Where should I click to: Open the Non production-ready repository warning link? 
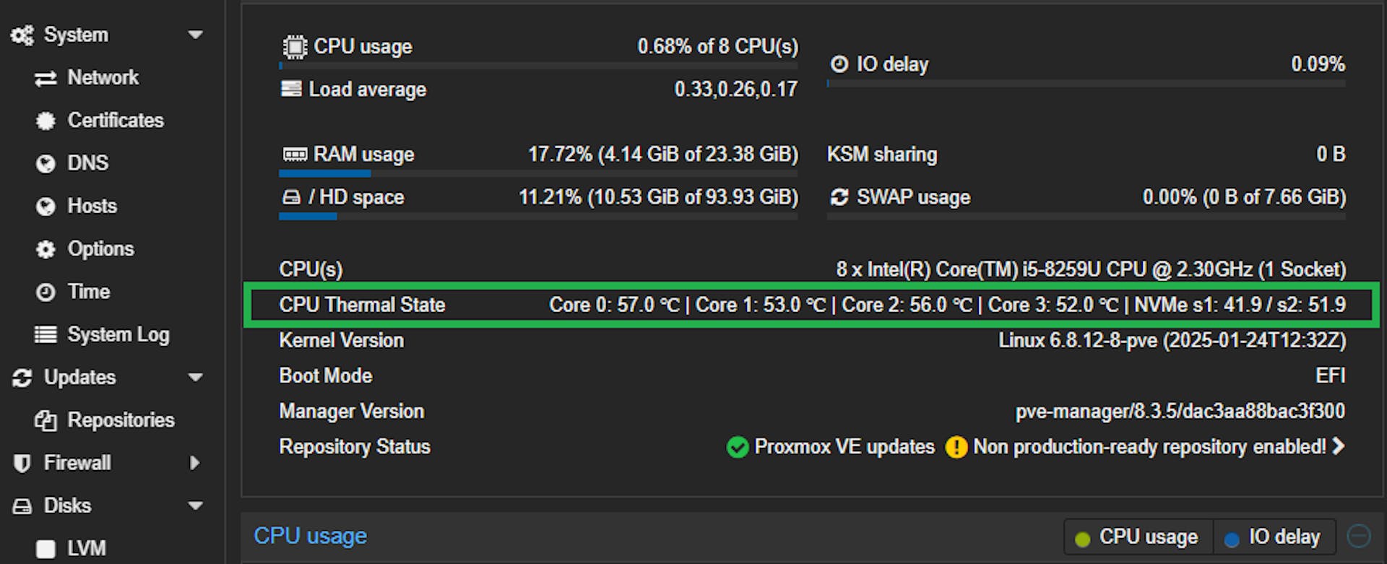[x=1149, y=447]
